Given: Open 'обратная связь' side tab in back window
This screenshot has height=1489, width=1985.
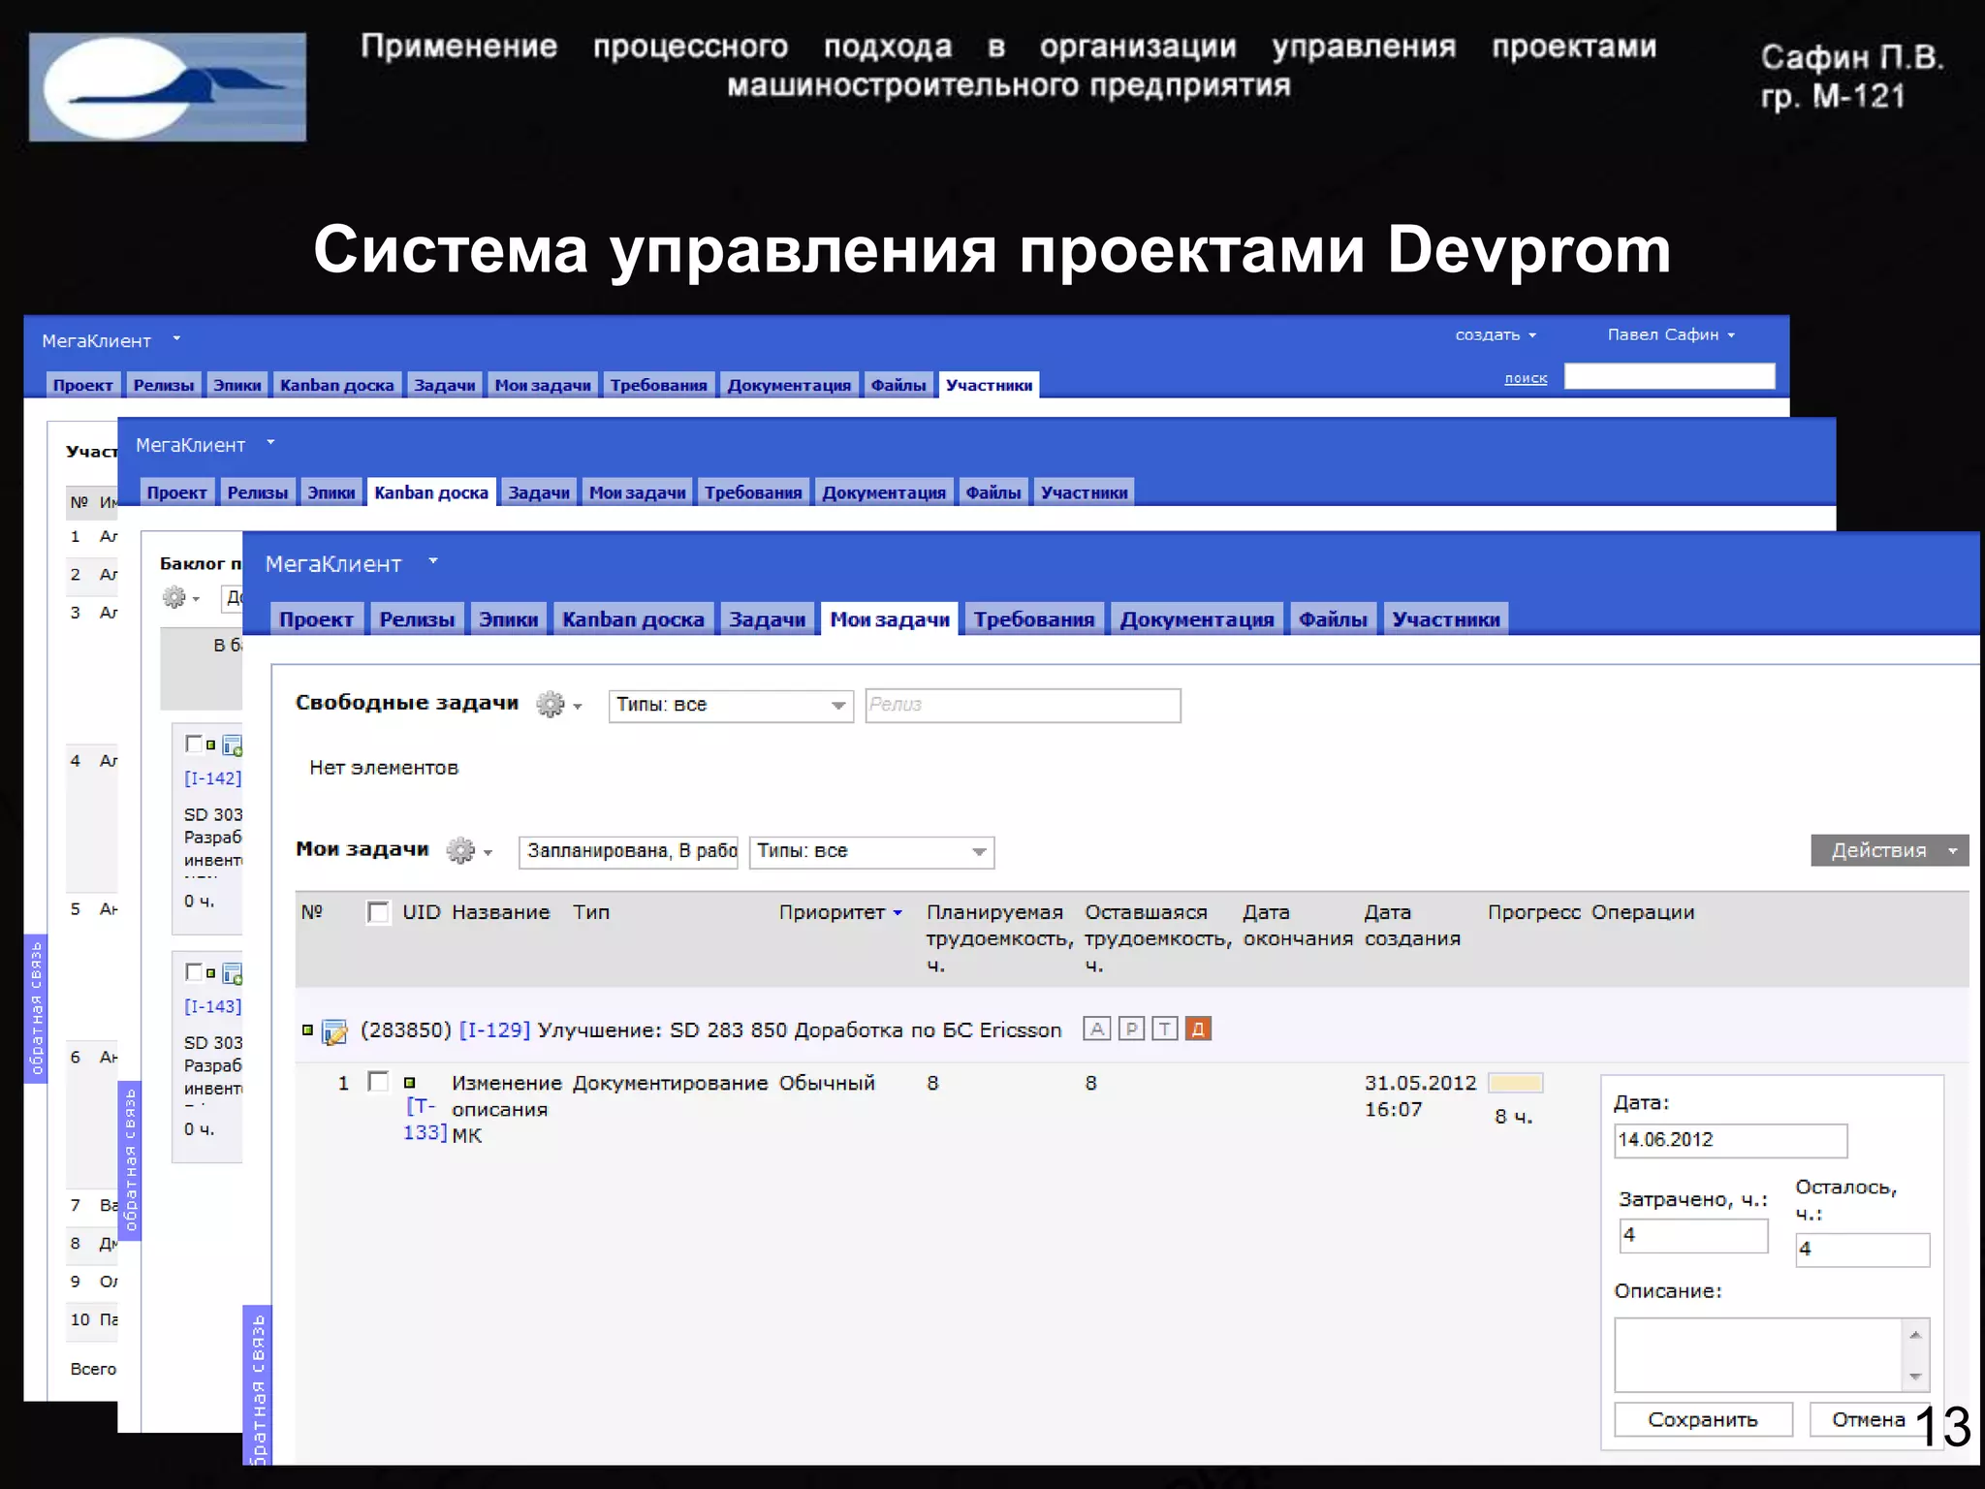Looking at the screenshot, I should click(x=36, y=1008).
